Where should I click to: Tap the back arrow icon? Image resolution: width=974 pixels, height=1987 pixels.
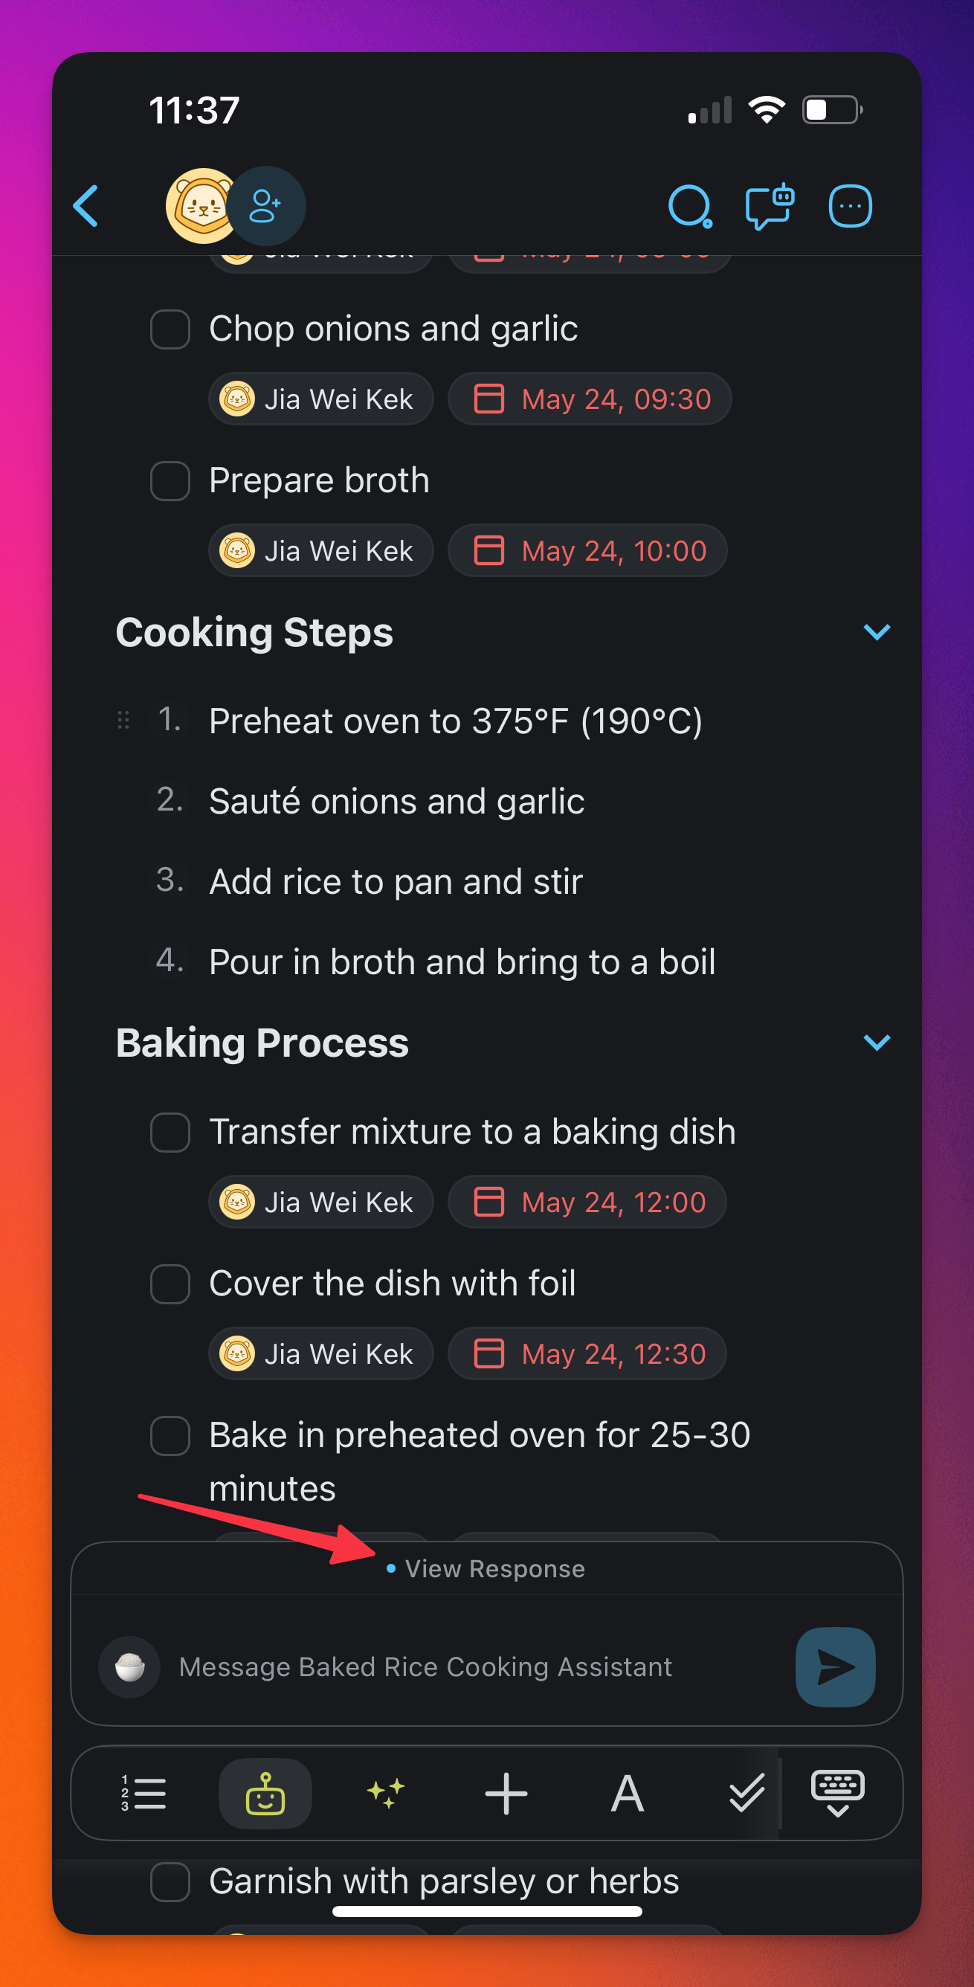click(86, 206)
